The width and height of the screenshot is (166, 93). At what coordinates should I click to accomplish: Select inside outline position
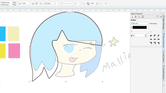(x=158, y=43)
